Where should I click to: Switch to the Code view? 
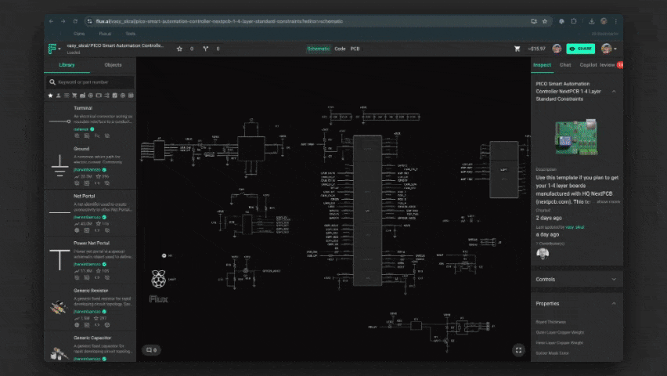pos(340,49)
